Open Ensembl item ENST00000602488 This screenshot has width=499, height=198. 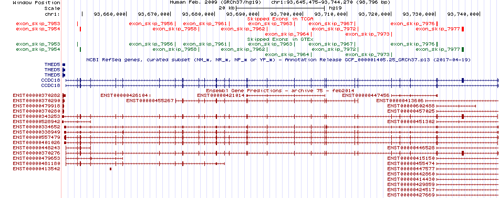tap(411, 106)
